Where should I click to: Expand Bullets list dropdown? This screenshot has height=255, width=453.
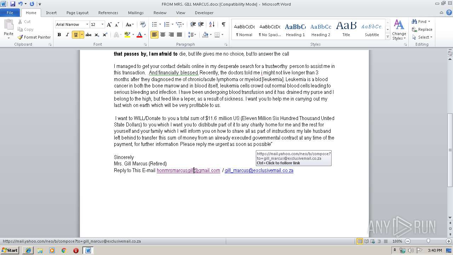point(160,24)
